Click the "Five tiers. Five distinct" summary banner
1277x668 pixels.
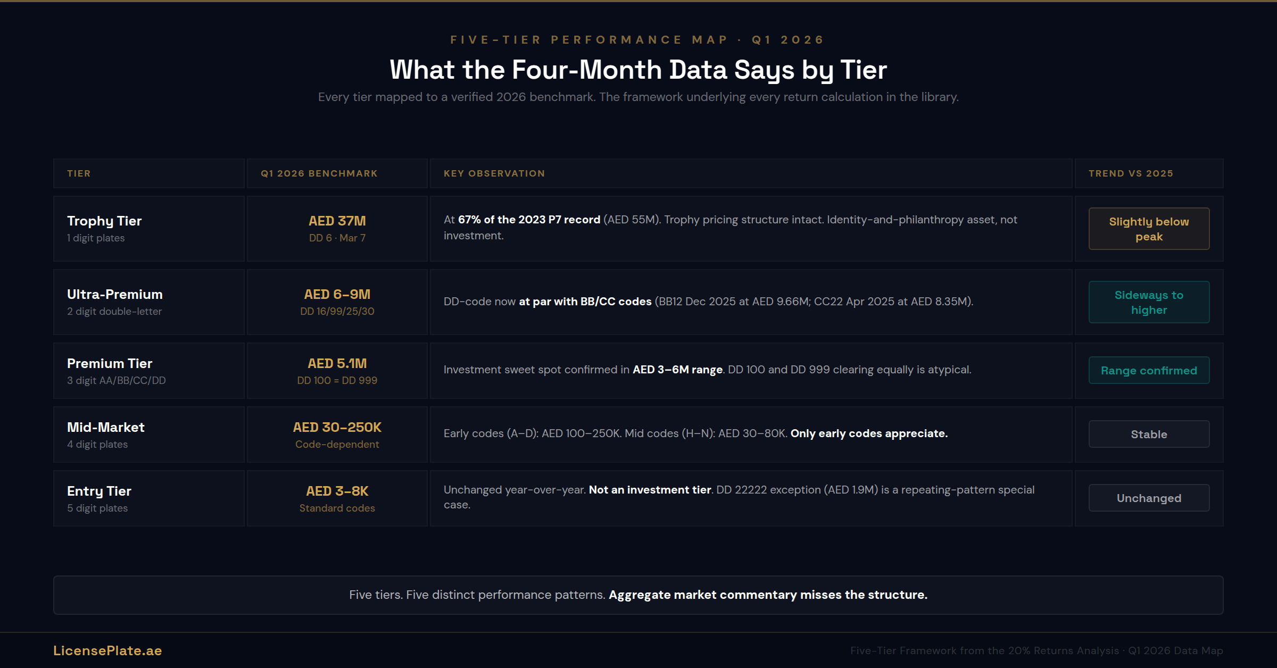point(638,595)
